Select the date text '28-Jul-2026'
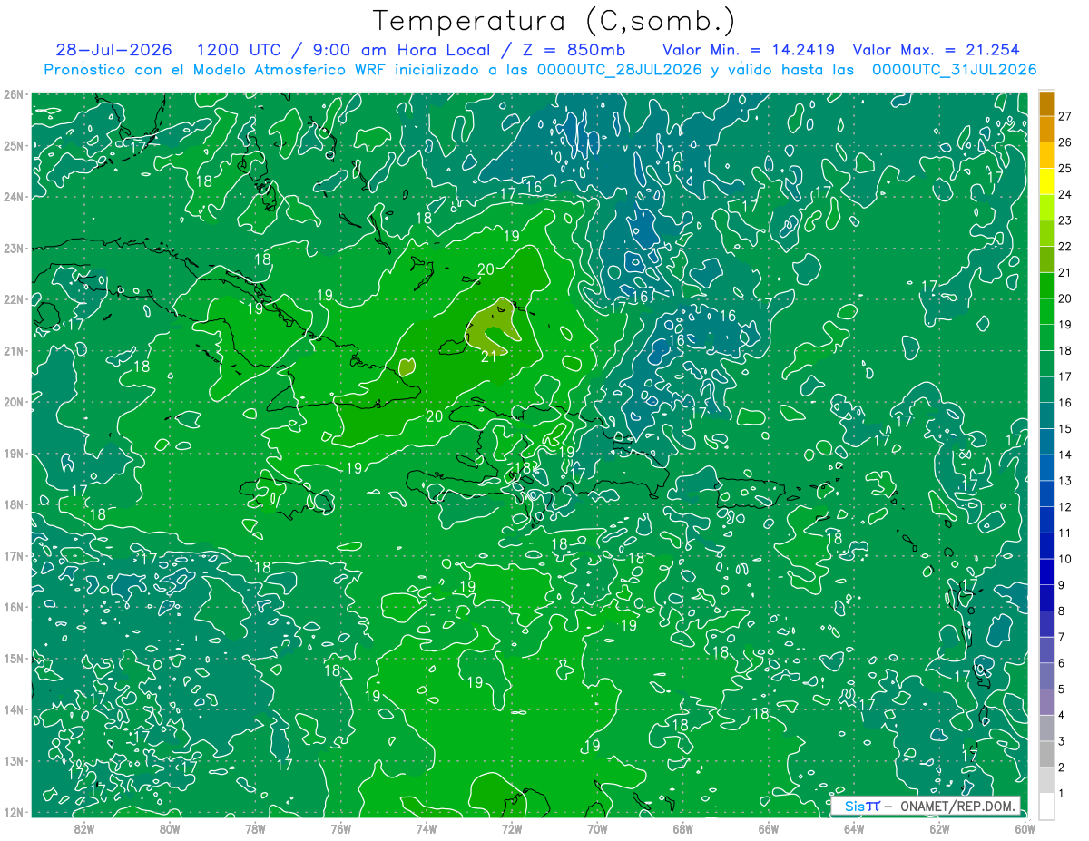Image resolution: width=1089 pixels, height=841 pixels. click(113, 50)
